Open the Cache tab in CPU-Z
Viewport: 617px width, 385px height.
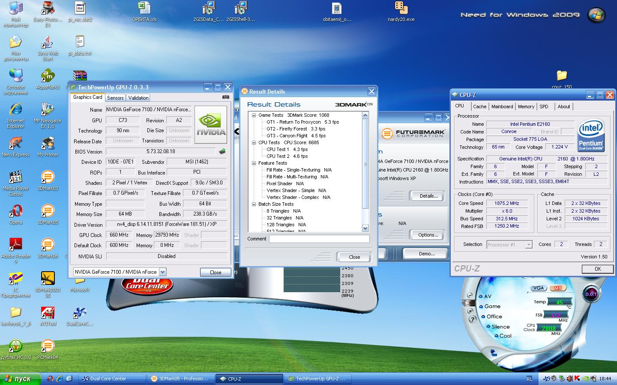click(480, 107)
